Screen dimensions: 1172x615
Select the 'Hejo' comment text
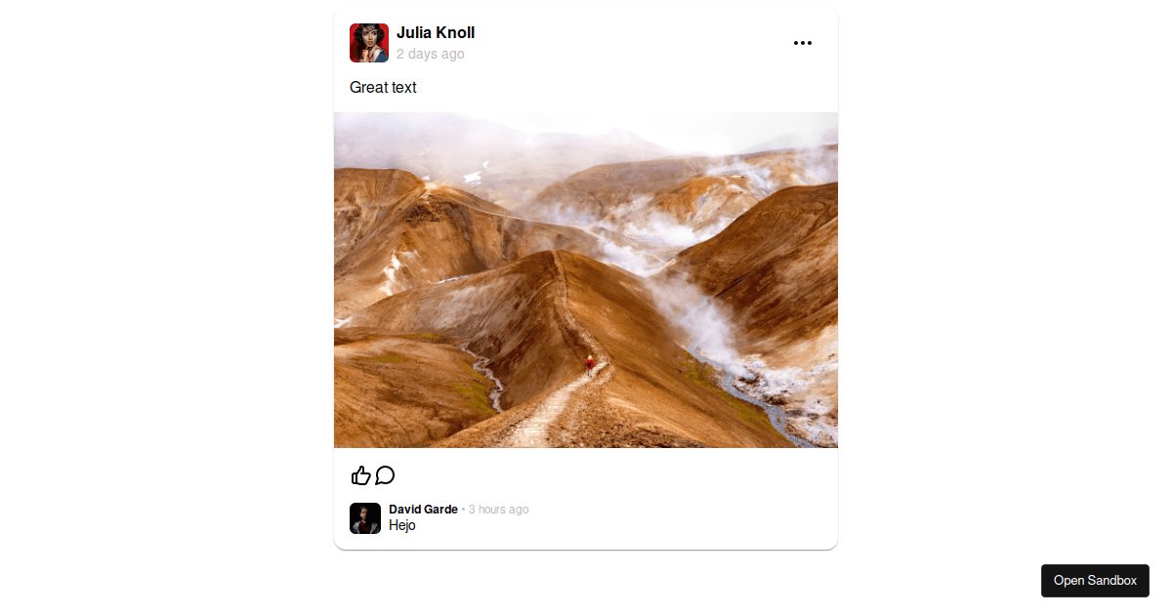[402, 525]
